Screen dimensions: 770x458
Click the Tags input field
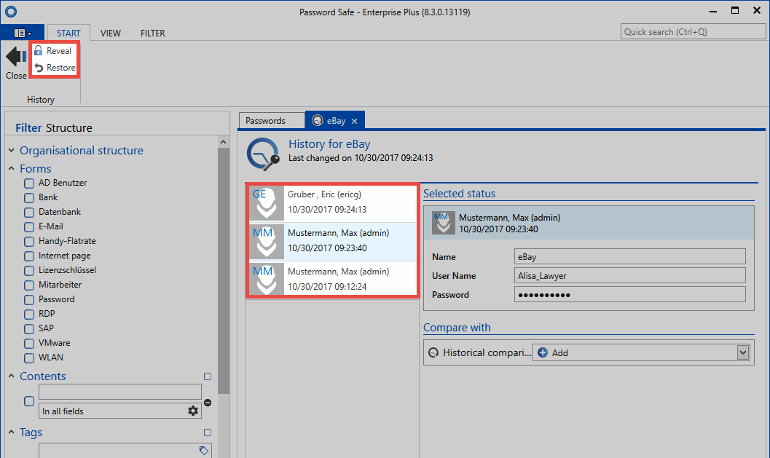tap(125, 450)
